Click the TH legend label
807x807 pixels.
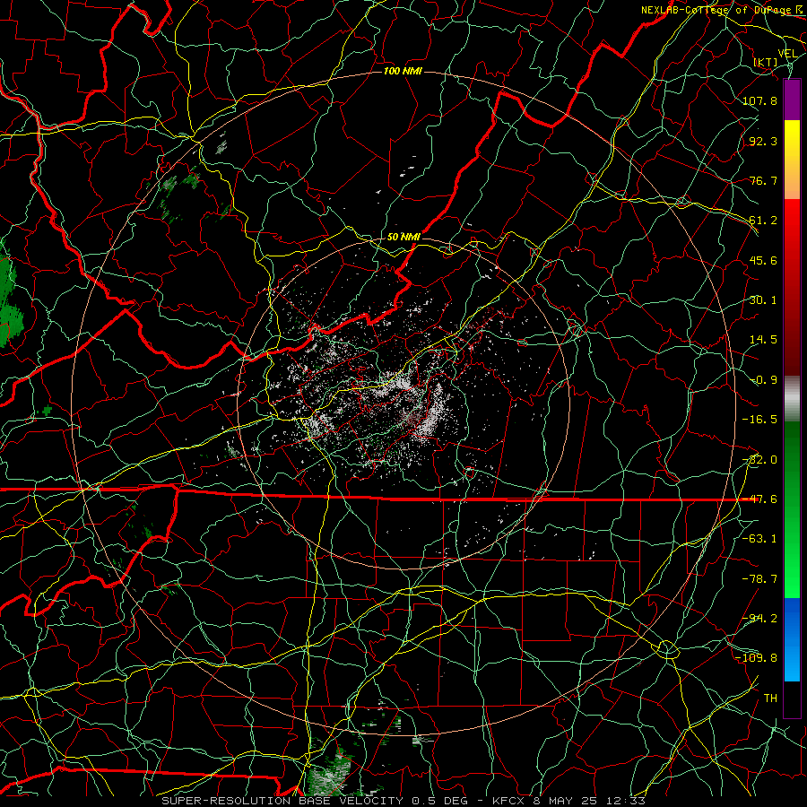click(770, 699)
